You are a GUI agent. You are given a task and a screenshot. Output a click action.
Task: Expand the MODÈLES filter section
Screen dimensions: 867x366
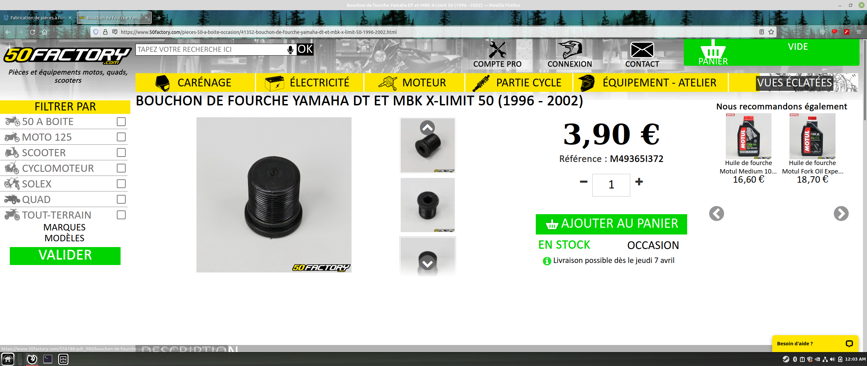tap(64, 238)
